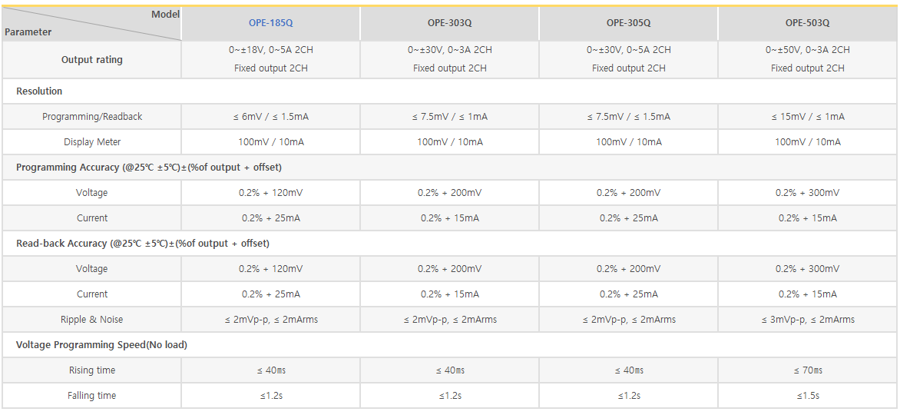Click the ≤1.5s falling time value

(808, 396)
